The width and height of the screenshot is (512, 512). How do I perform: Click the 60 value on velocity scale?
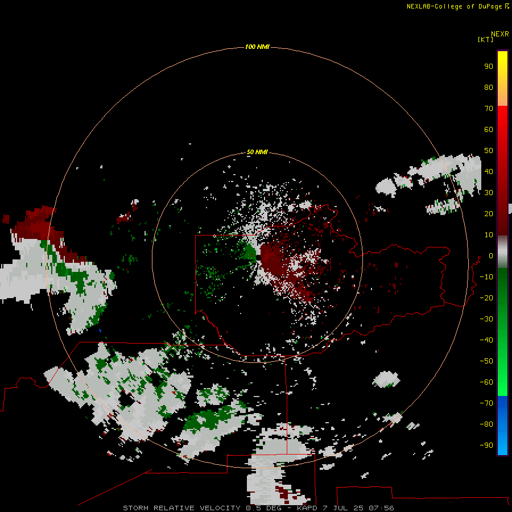pyautogui.click(x=489, y=129)
